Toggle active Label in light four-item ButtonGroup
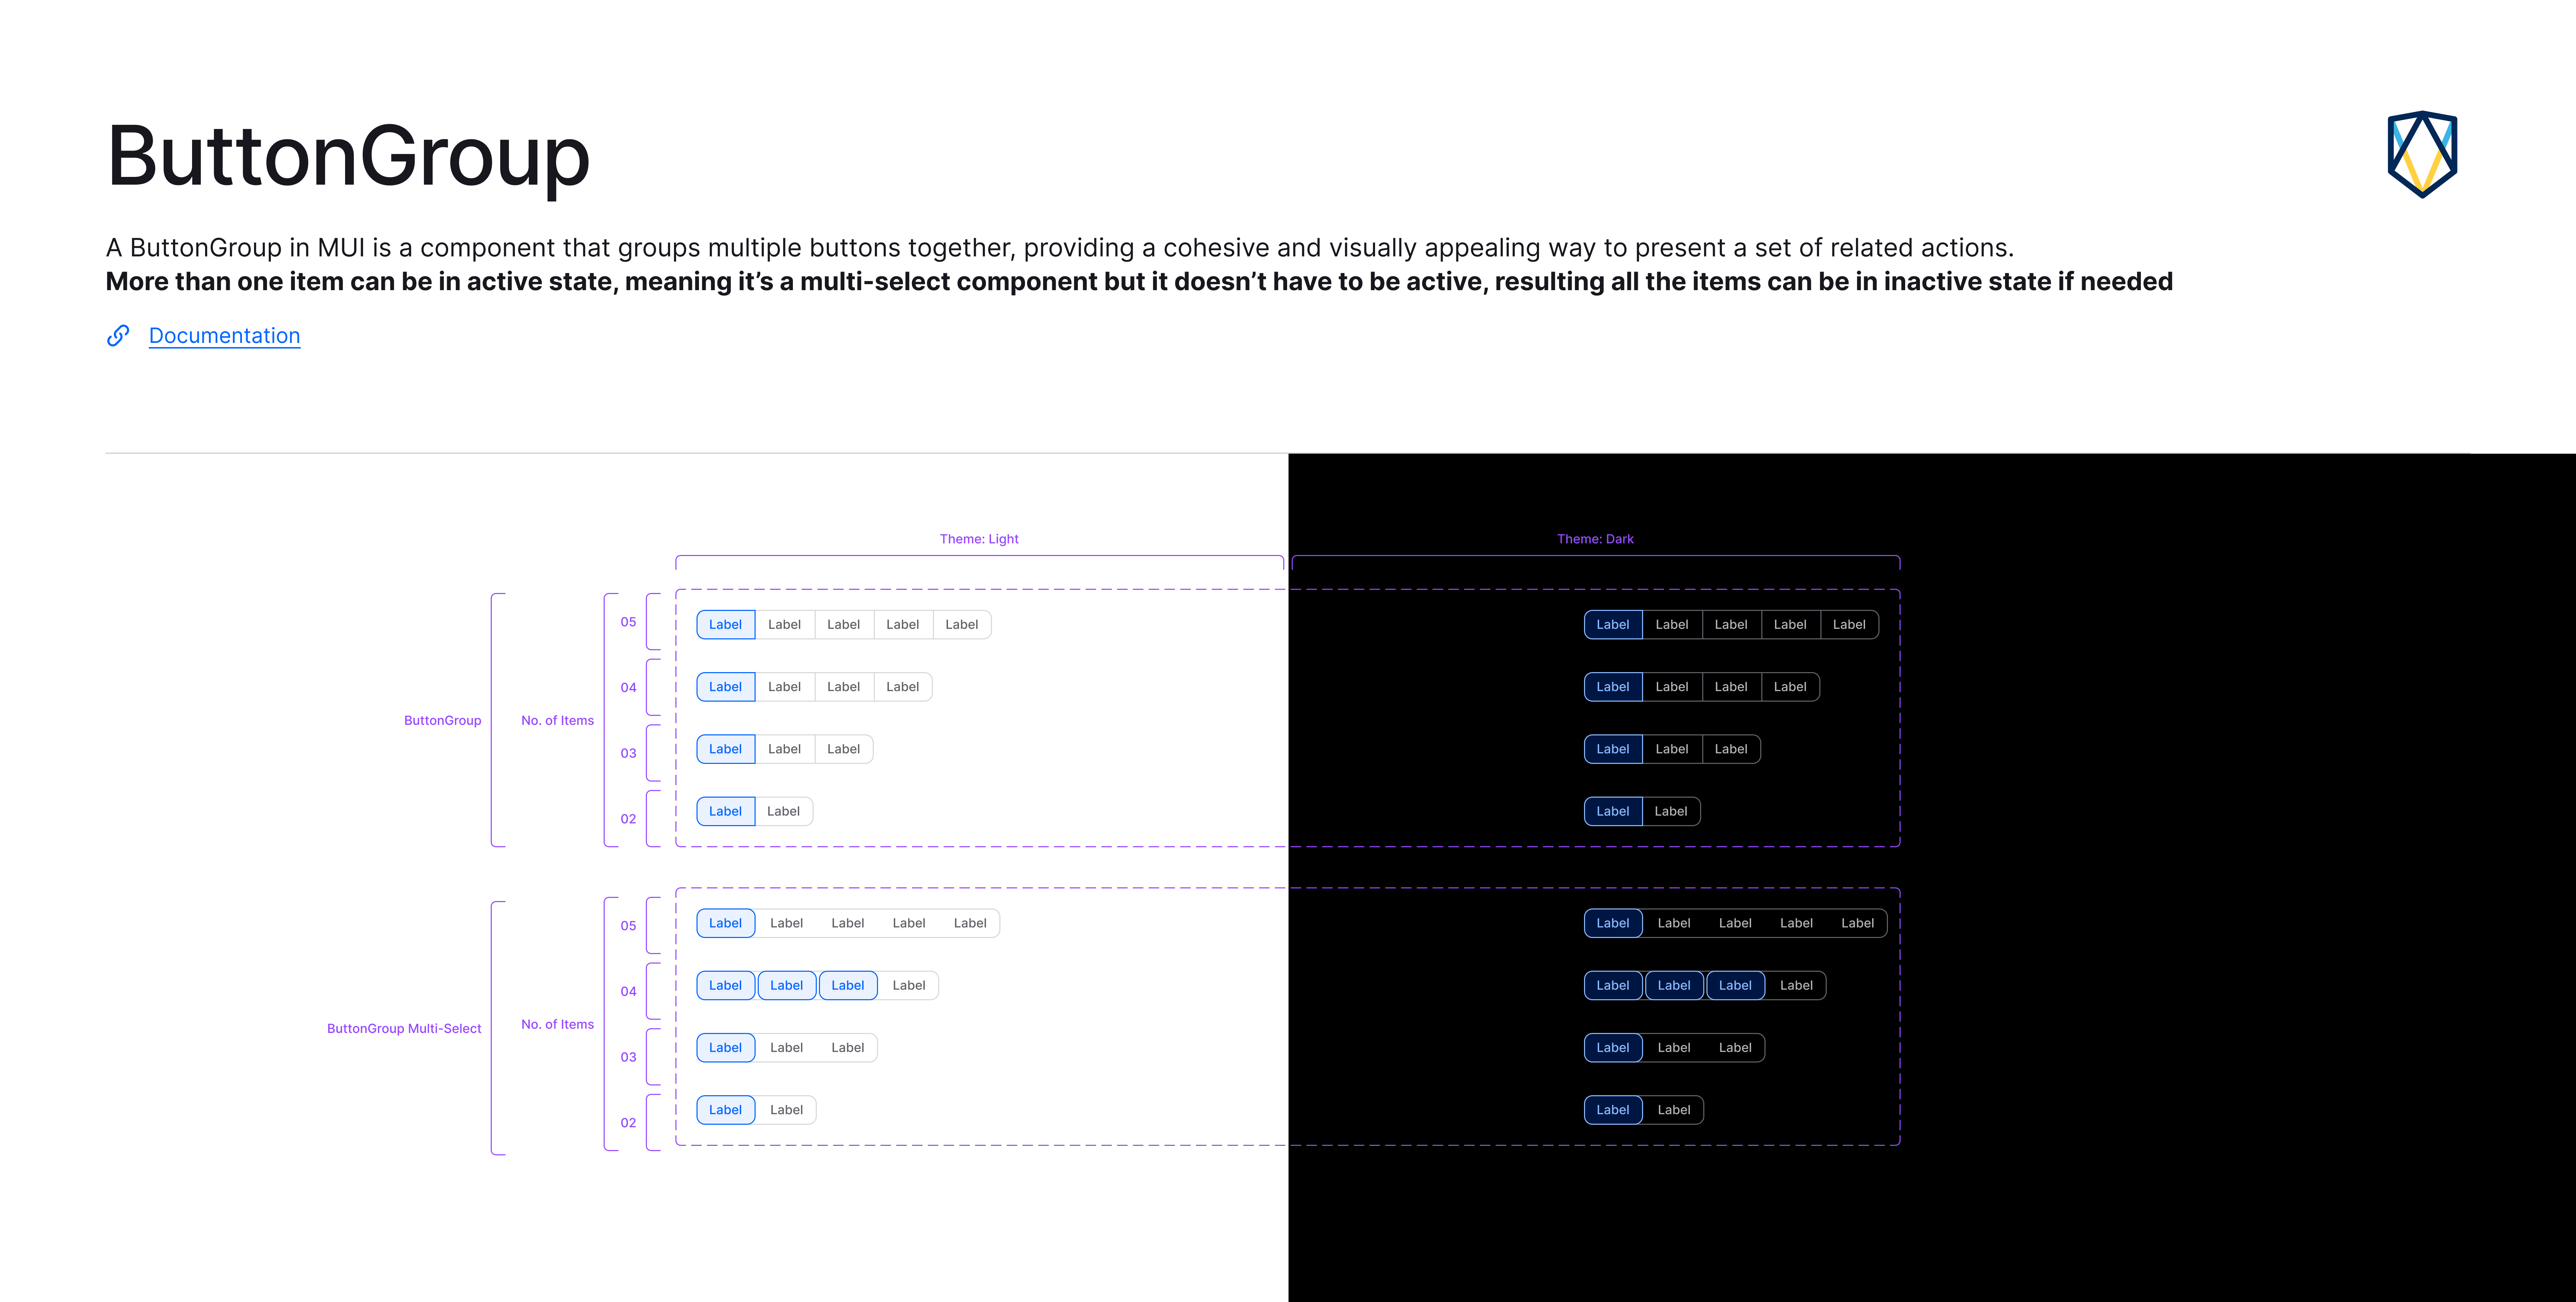The image size is (2576, 1302). point(726,687)
